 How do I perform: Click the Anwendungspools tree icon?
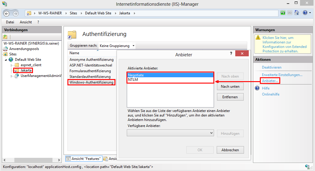click(x=6, y=49)
